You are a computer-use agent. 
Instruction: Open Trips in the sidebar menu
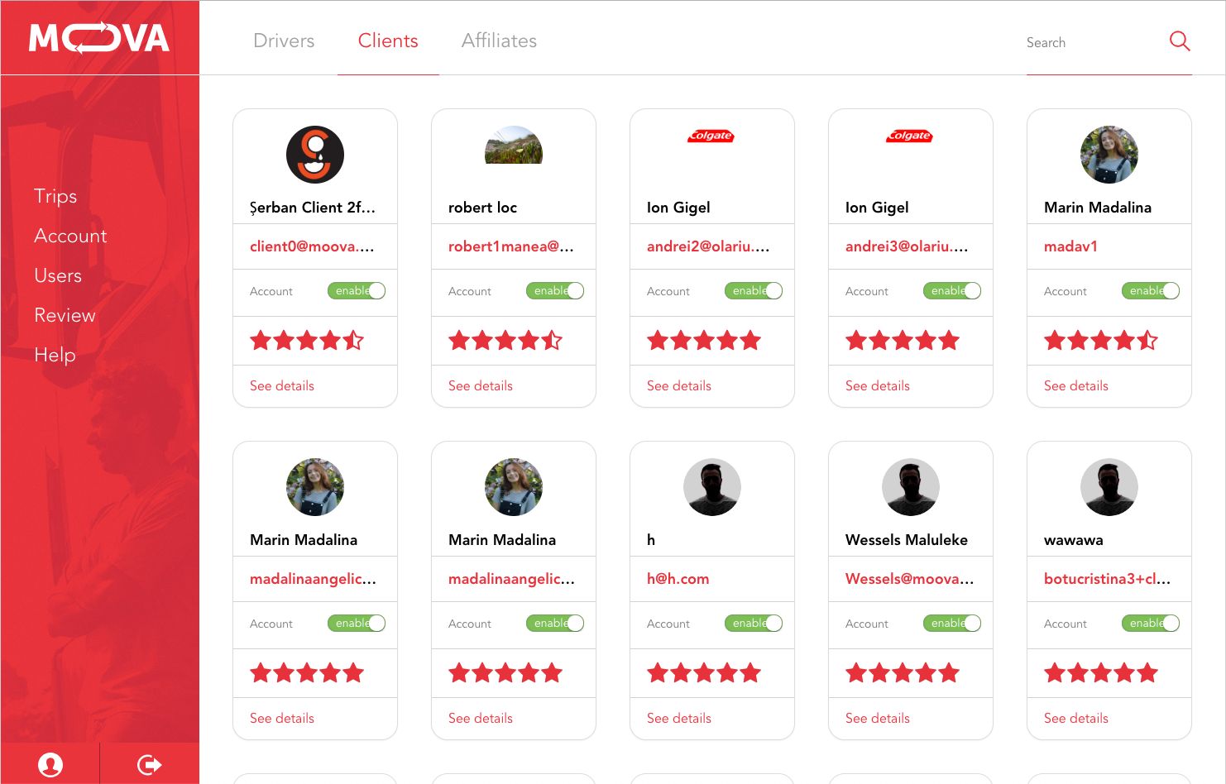(55, 196)
